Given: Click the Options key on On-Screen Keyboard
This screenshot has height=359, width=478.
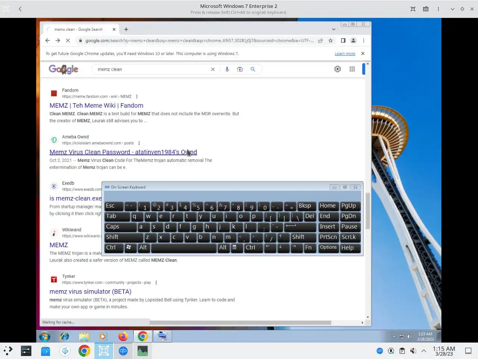Looking at the screenshot, I should tap(329, 248).
